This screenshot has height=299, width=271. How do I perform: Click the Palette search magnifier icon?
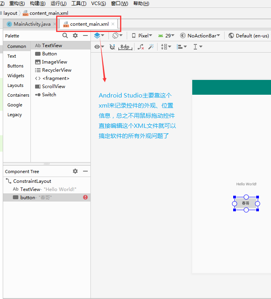tap(65, 35)
